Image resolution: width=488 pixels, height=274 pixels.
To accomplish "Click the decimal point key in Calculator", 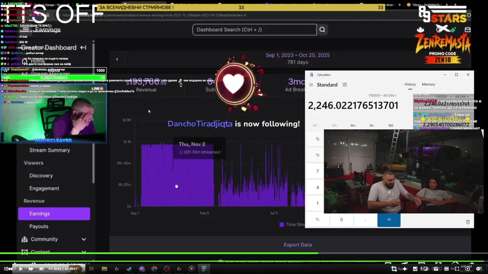I will tap(365, 220).
